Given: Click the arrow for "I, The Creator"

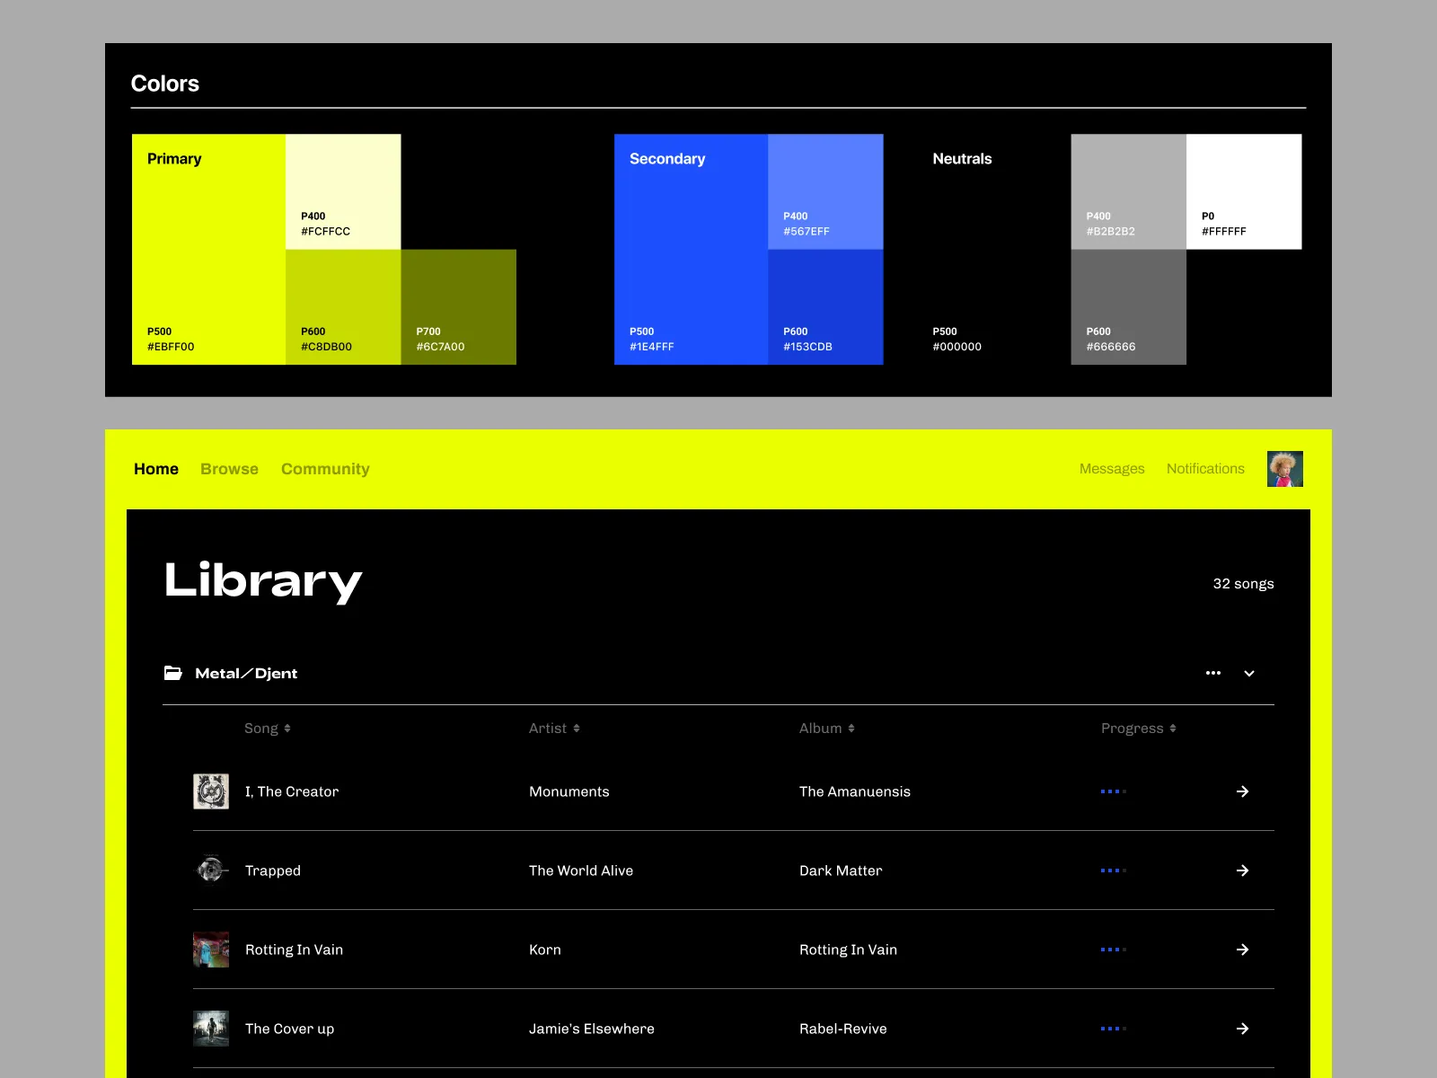Looking at the screenshot, I should (1243, 791).
